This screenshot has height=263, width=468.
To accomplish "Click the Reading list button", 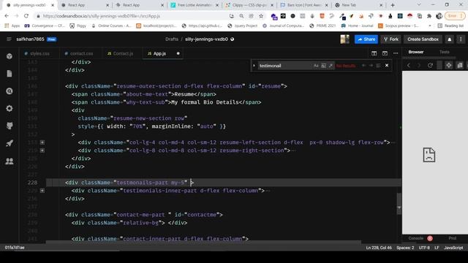I will point(450,26).
